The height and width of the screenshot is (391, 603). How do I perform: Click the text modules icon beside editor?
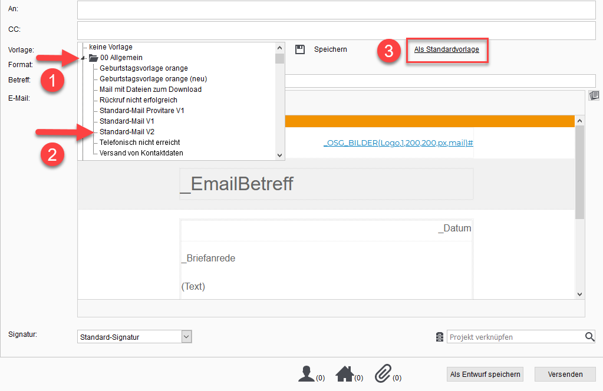594,95
